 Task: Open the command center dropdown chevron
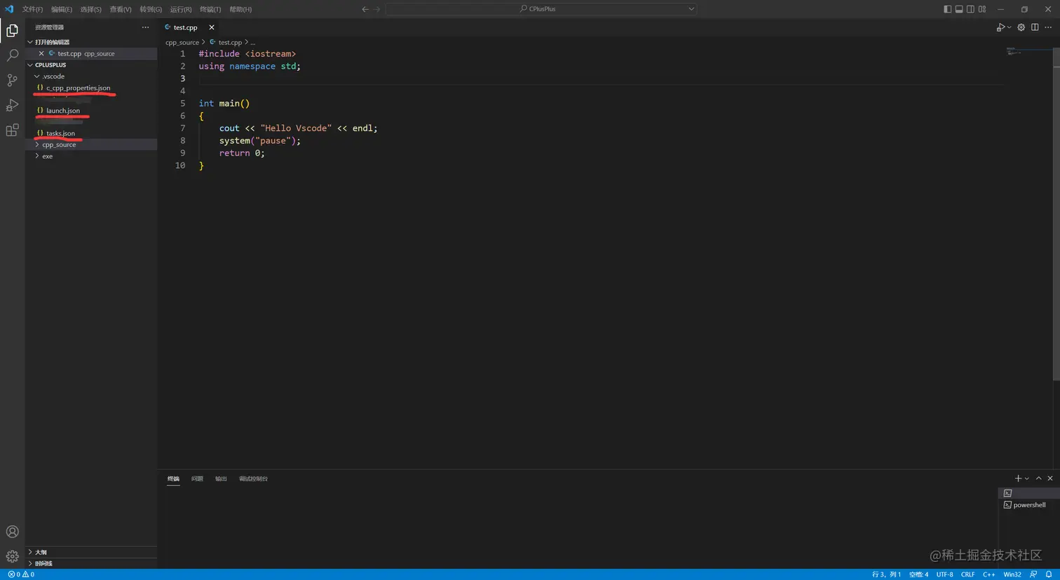click(691, 9)
